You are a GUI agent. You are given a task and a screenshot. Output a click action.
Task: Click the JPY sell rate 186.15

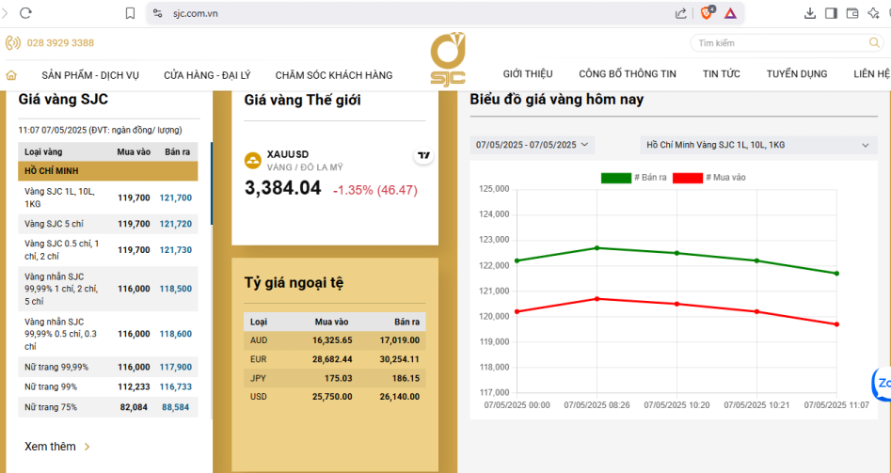[x=406, y=378]
